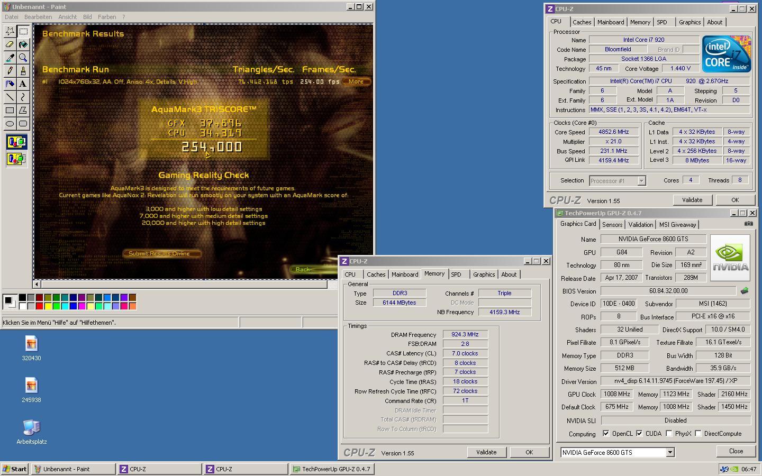The height and width of the screenshot is (476, 762).
Task: Select the Curve tool in Paint
Action: click(x=23, y=97)
